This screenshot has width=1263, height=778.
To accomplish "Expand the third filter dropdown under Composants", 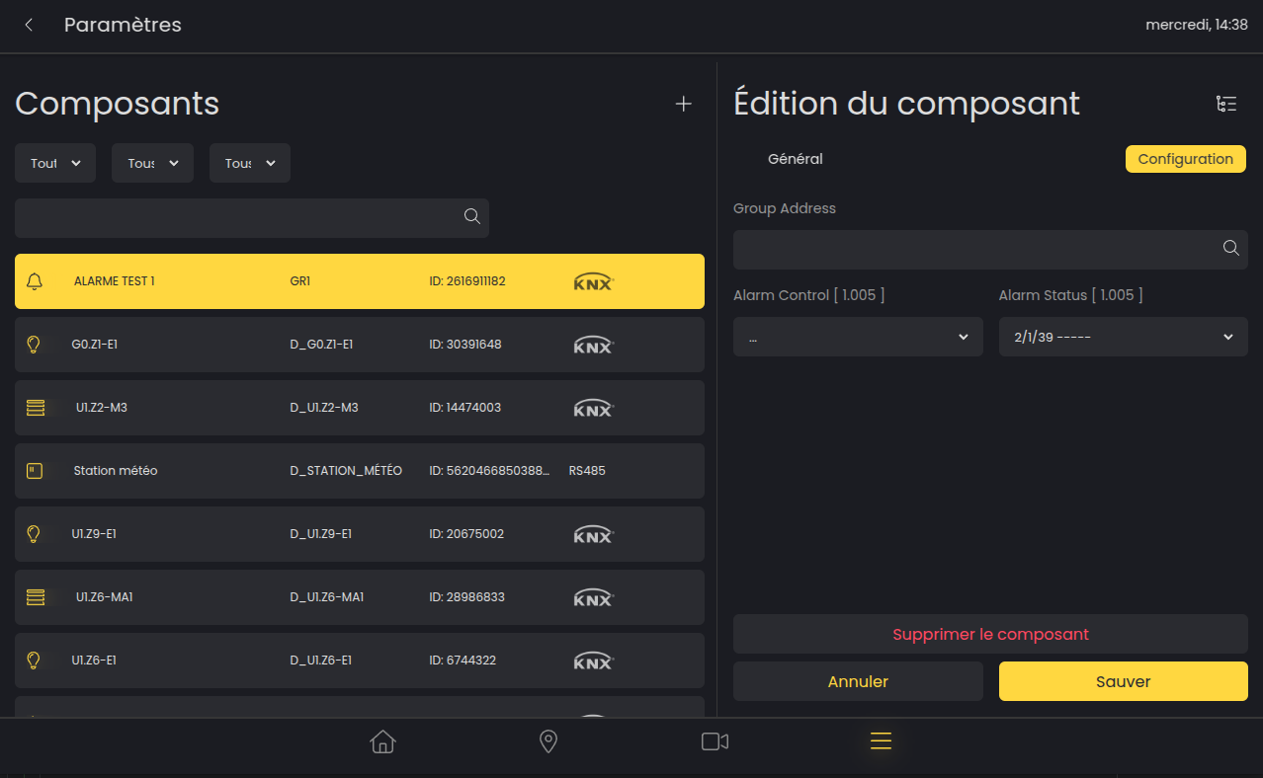I will point(249,163).
